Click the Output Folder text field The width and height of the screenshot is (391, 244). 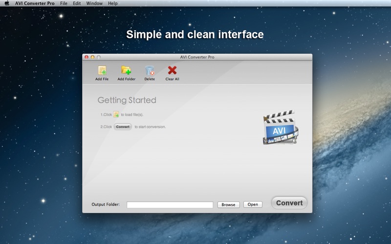click(170, 204)
